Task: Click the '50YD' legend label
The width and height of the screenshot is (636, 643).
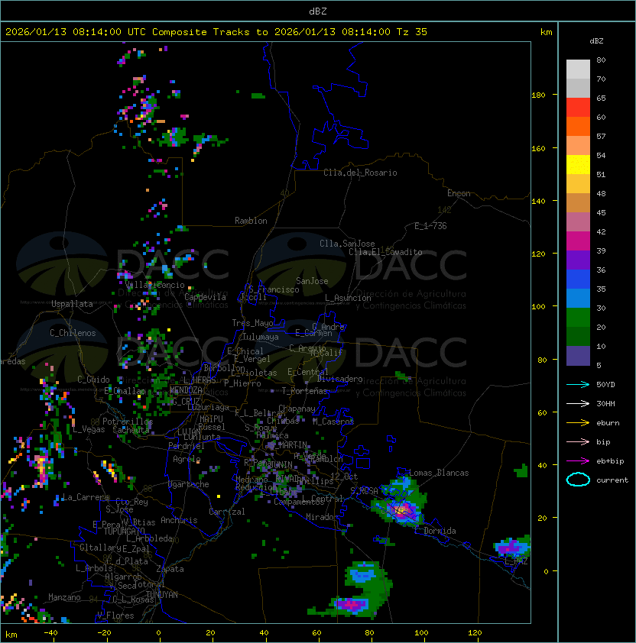Action: [605, 384]
